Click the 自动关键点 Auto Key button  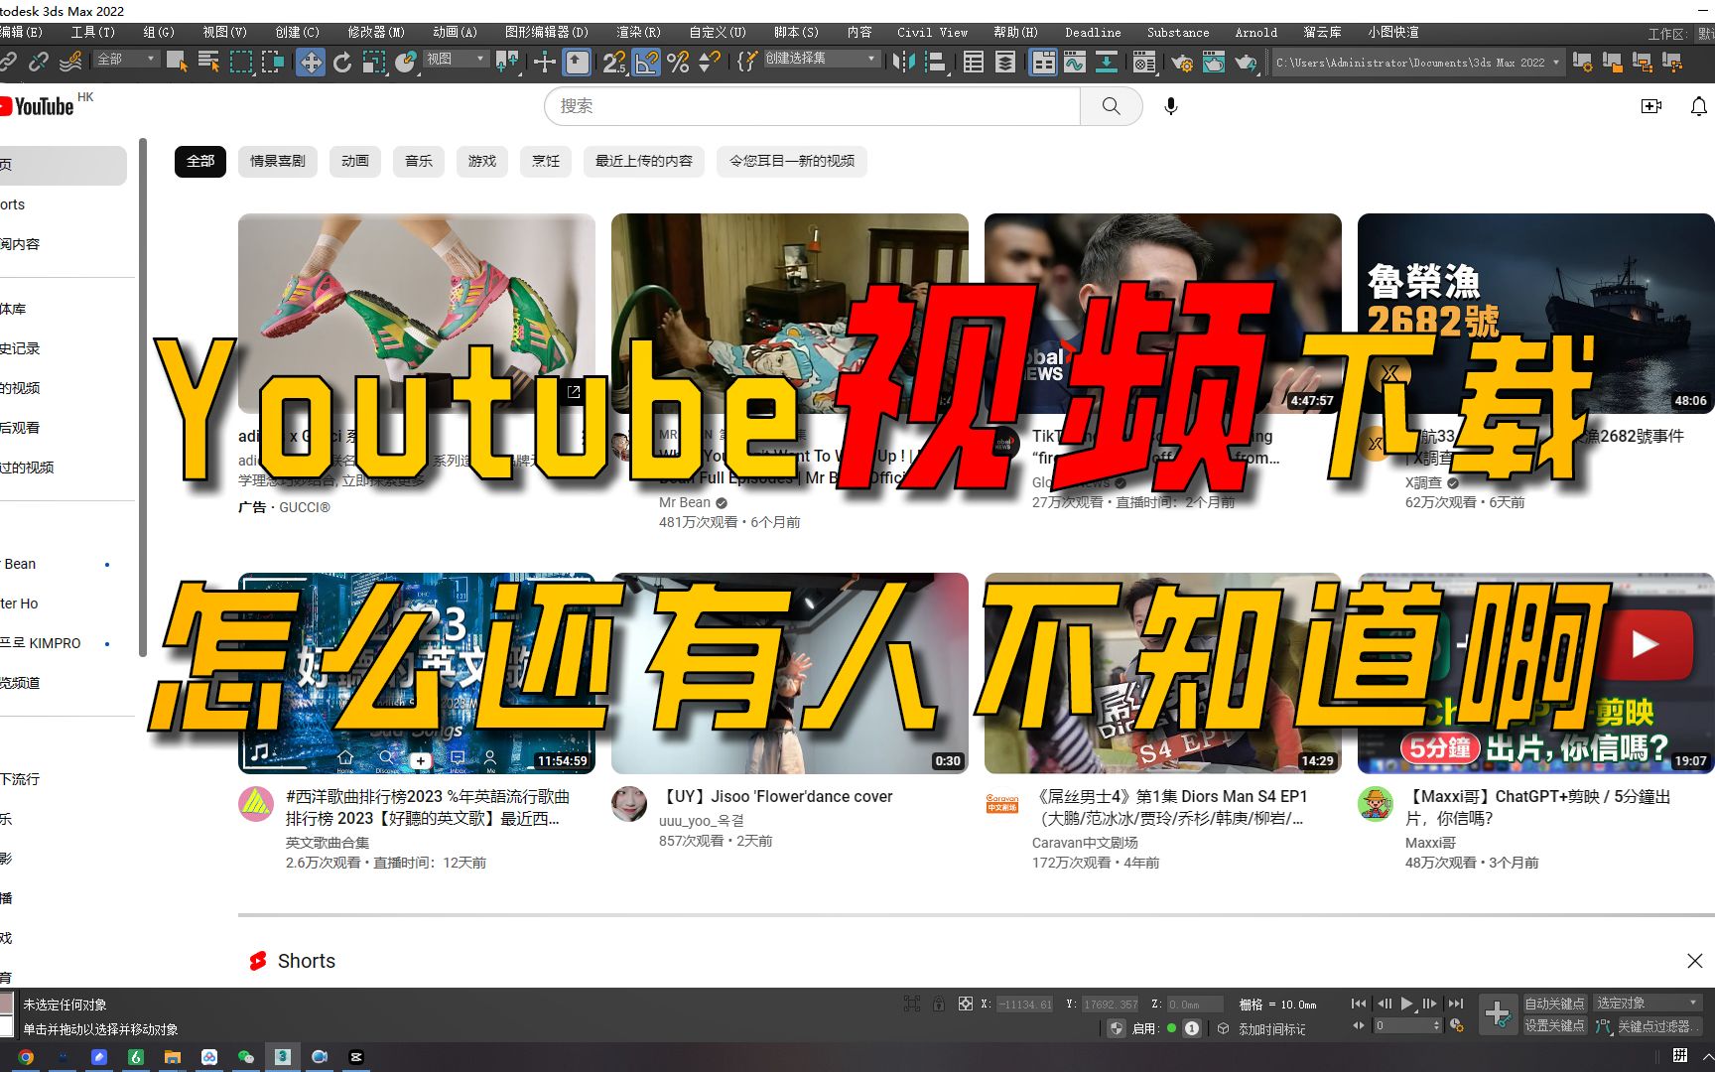point(1554,1004)
